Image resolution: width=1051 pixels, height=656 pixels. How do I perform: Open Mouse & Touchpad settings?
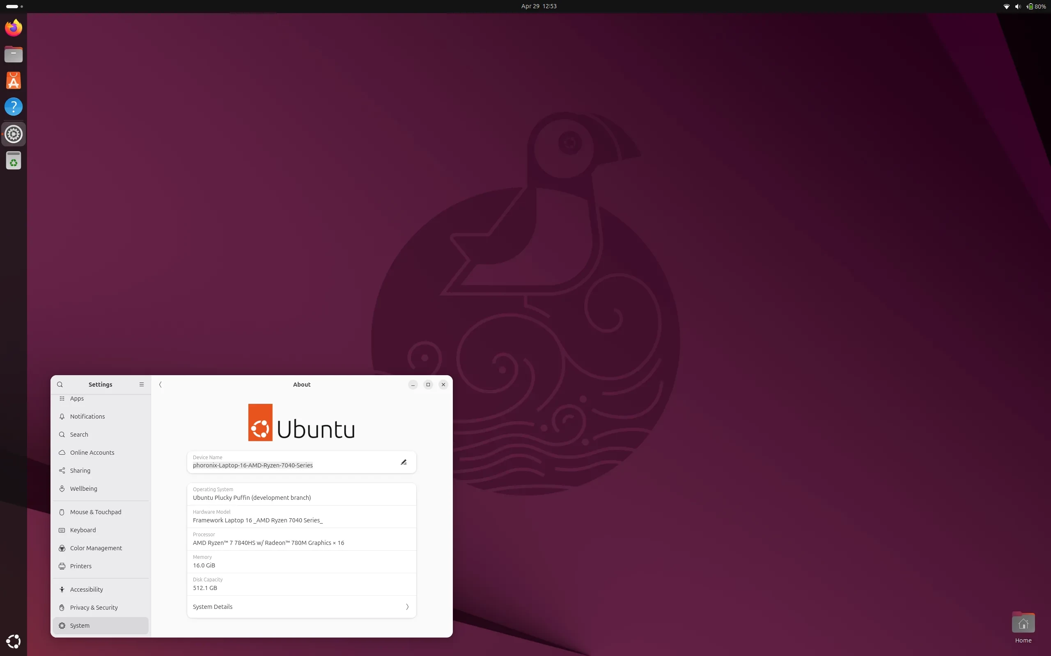click(96, 512)
